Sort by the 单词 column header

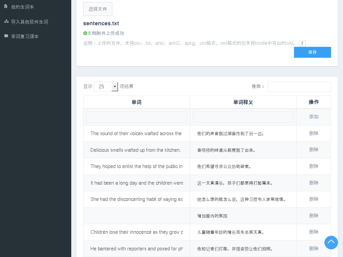(137, 102)
